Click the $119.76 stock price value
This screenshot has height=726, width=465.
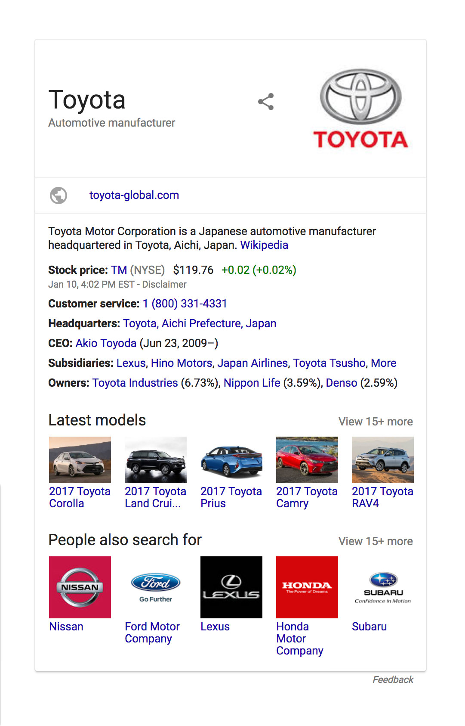pos(193,270)
